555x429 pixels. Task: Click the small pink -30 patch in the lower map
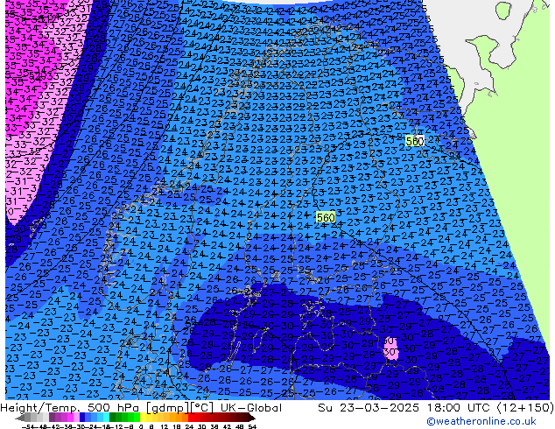pos(390,348)
